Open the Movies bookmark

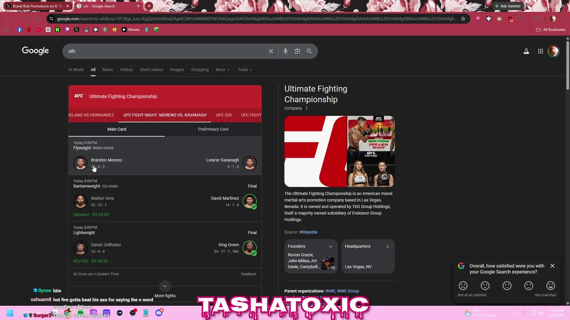coord(130,30)
